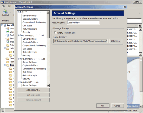Click the preview pane scroll down arrow
This screenshot has height=113, width=143.
click(x=141, y=106)
